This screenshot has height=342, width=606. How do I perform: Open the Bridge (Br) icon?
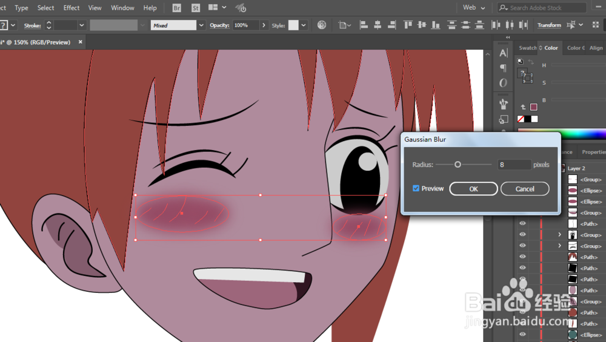[176, 8]
